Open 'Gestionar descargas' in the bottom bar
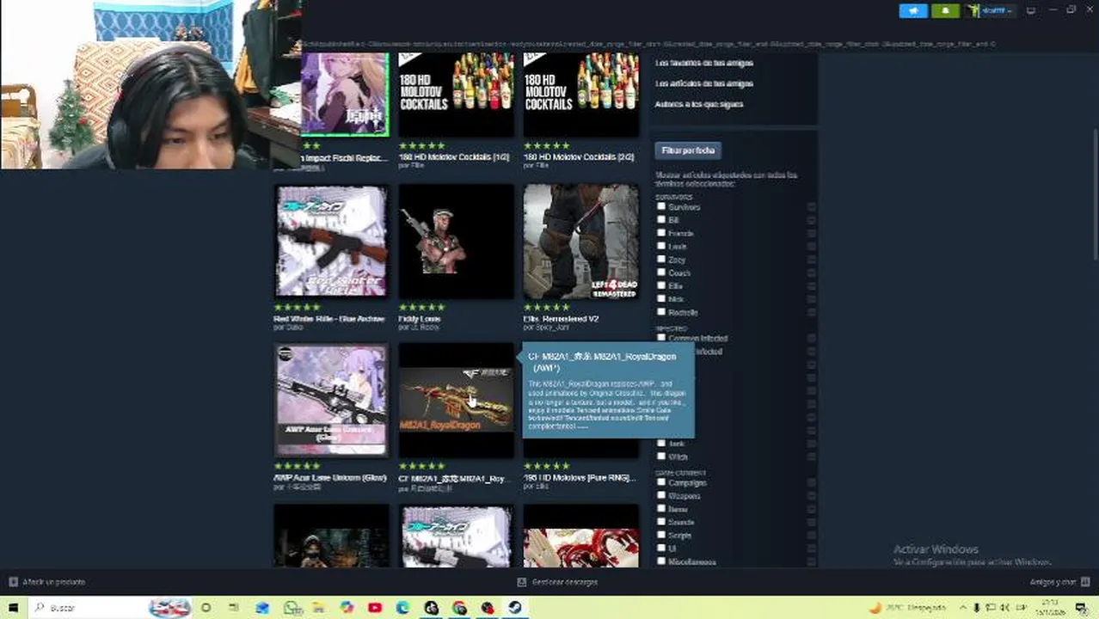Image resolution: width=1099 pixels, height=619 pixels. (557, 582)
